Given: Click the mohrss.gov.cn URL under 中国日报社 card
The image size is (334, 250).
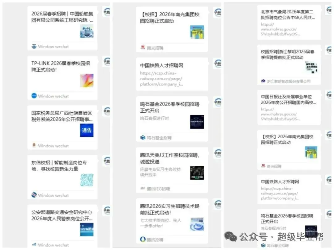Looking at the screenshot, I should (x=280, y=114).
